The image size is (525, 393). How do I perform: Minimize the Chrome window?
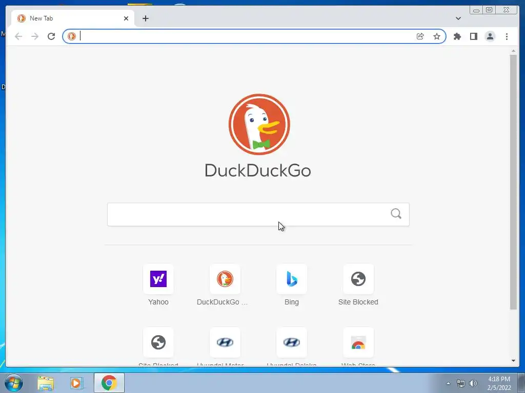(476, 10)
